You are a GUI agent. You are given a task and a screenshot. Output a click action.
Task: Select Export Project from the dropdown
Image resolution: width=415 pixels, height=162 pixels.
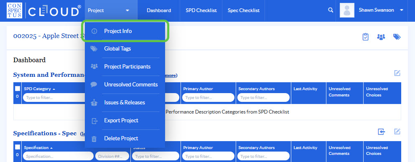point(125,121)
